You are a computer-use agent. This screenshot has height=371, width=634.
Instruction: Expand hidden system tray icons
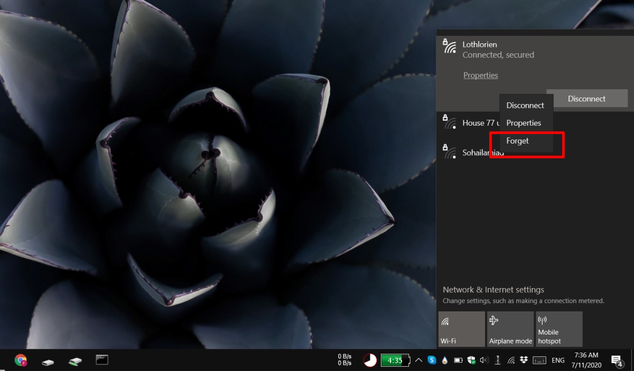tap(418, 360)
